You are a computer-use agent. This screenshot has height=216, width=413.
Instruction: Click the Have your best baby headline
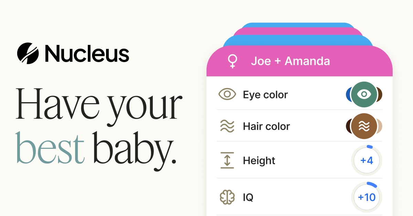click(x=99, y=126)
